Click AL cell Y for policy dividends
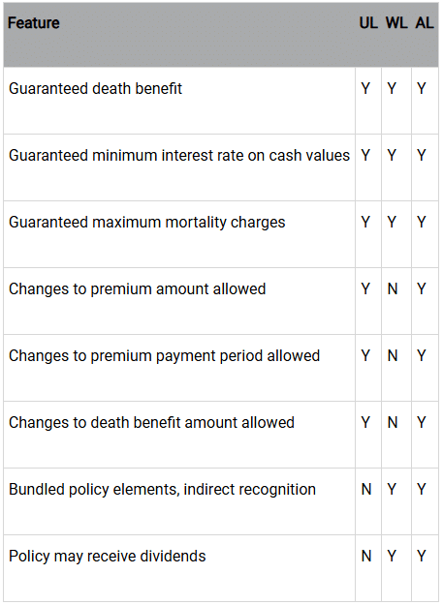Screen dimensions: 443x605 (x=422, y=556)
